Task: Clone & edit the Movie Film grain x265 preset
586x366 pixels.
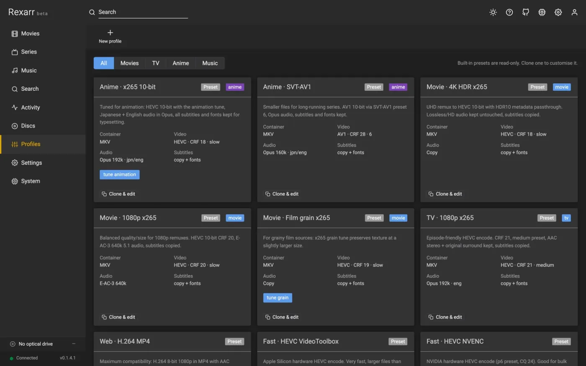Action: pos(282,317)
